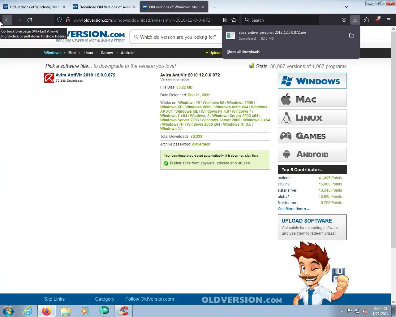Show downloaded file in folder
The image size is (396, 317).
351,36
